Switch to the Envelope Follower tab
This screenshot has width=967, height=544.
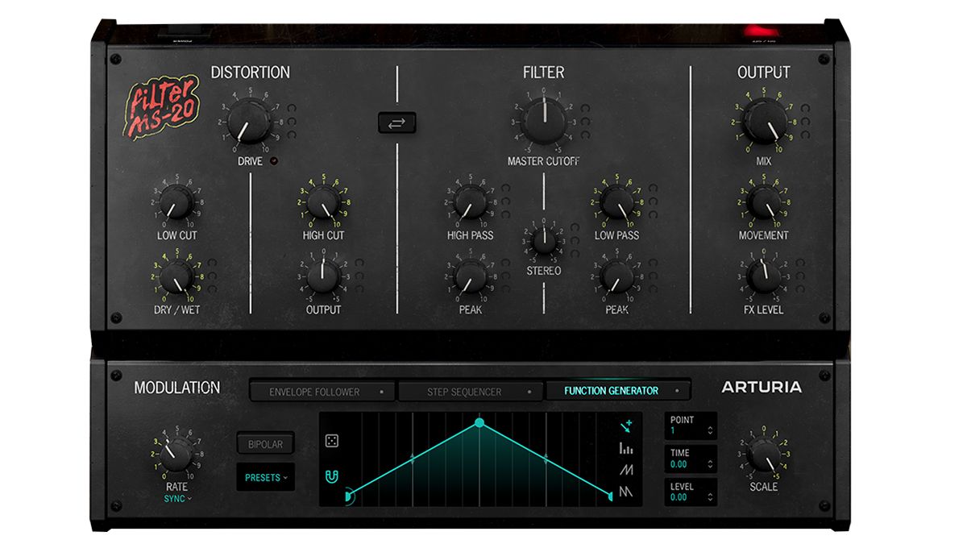321,390
